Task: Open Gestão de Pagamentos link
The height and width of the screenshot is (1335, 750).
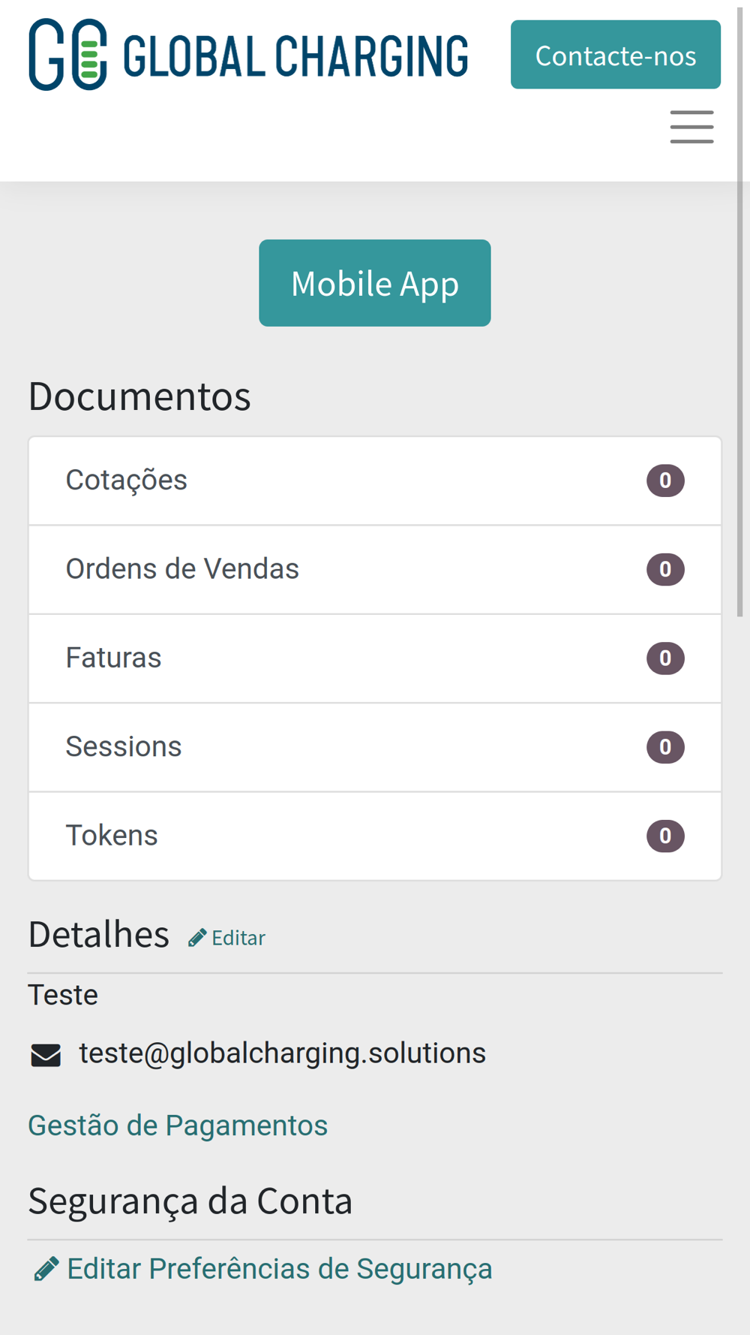Action: 178,1126
